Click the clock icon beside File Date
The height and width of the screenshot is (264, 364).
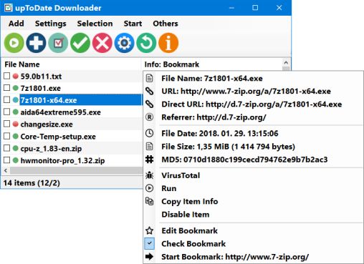[150, 133]
